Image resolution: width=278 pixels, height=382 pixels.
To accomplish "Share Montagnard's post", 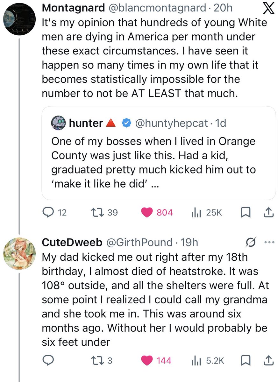I will pos(268,212).
